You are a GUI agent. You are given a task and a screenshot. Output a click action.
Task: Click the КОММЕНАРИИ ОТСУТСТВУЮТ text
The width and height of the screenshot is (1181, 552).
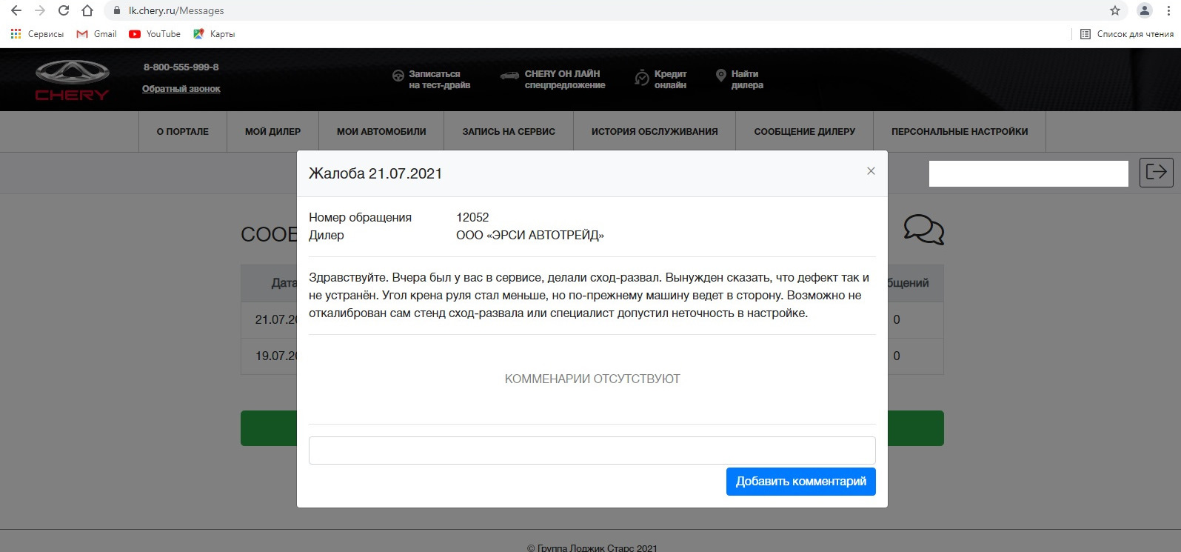[592, 379]
